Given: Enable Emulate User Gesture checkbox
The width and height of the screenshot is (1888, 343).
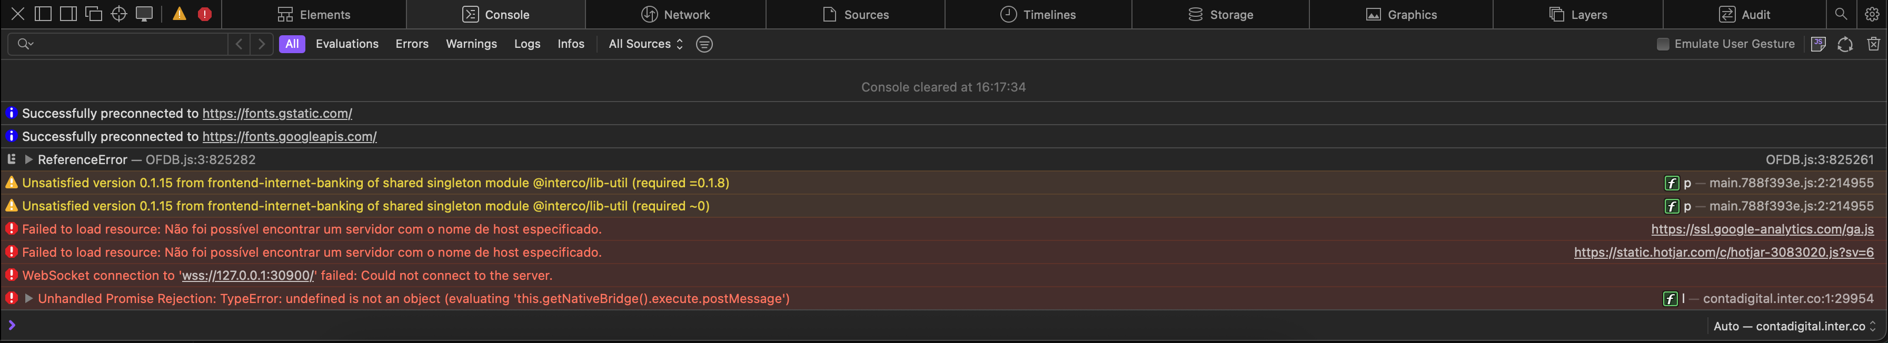Looking at the screenshot, I should click(x=1662, y=44).
